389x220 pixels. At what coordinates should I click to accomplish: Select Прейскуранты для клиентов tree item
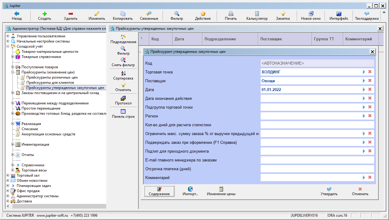pyautogui.click(x=50, y=83)
